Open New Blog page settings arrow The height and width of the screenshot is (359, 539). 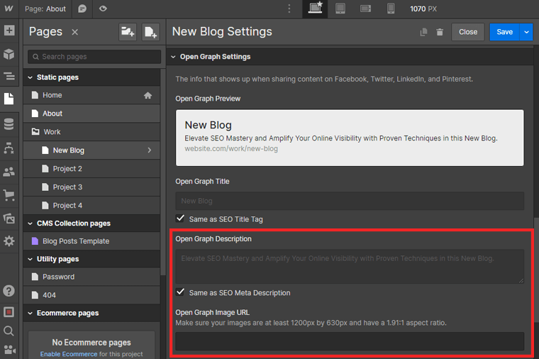pos(149,150)
